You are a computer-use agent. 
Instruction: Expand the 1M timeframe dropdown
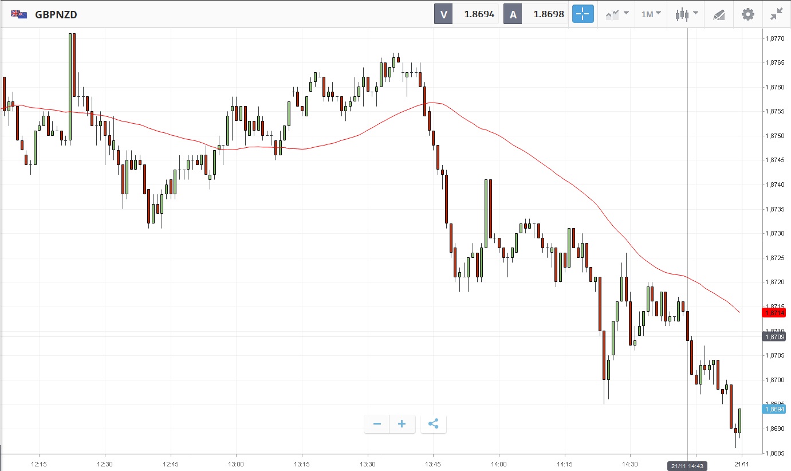point(651,14)
